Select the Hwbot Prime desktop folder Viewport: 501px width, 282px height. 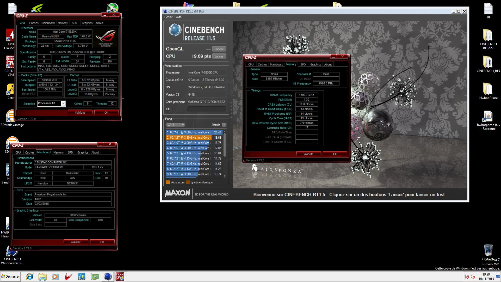click(x=488, y=91)
